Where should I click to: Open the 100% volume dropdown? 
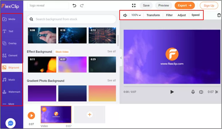coord(136,15)
